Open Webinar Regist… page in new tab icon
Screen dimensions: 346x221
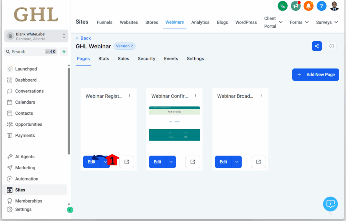pos(127,162)
